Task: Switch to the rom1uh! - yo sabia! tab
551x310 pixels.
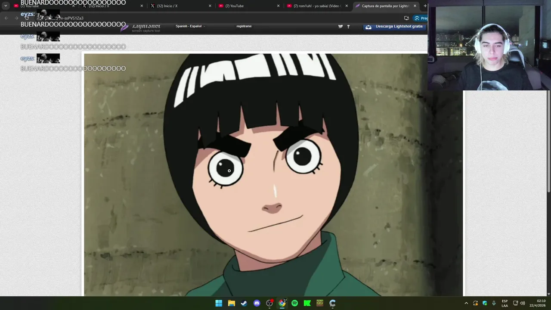Action: tap(317, 6)
